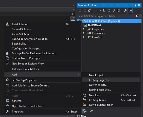Click the Home icon in Solution Explorer
The height and width of the screenshot is (117, 143).
(x=90, y=11)
